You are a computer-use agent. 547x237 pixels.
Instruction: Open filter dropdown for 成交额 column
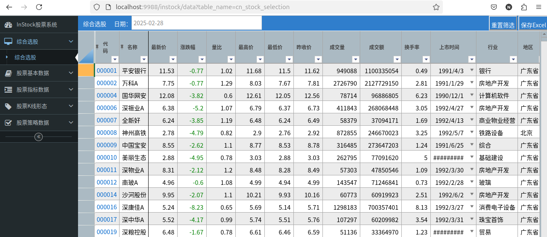[x=397, y=59]
